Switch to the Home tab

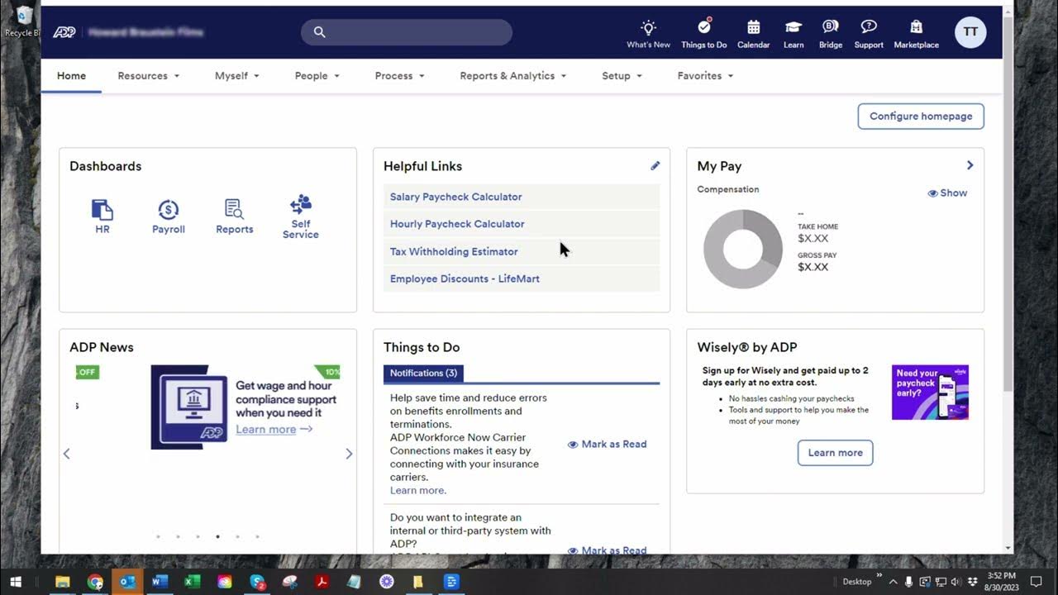pos(71,75)
